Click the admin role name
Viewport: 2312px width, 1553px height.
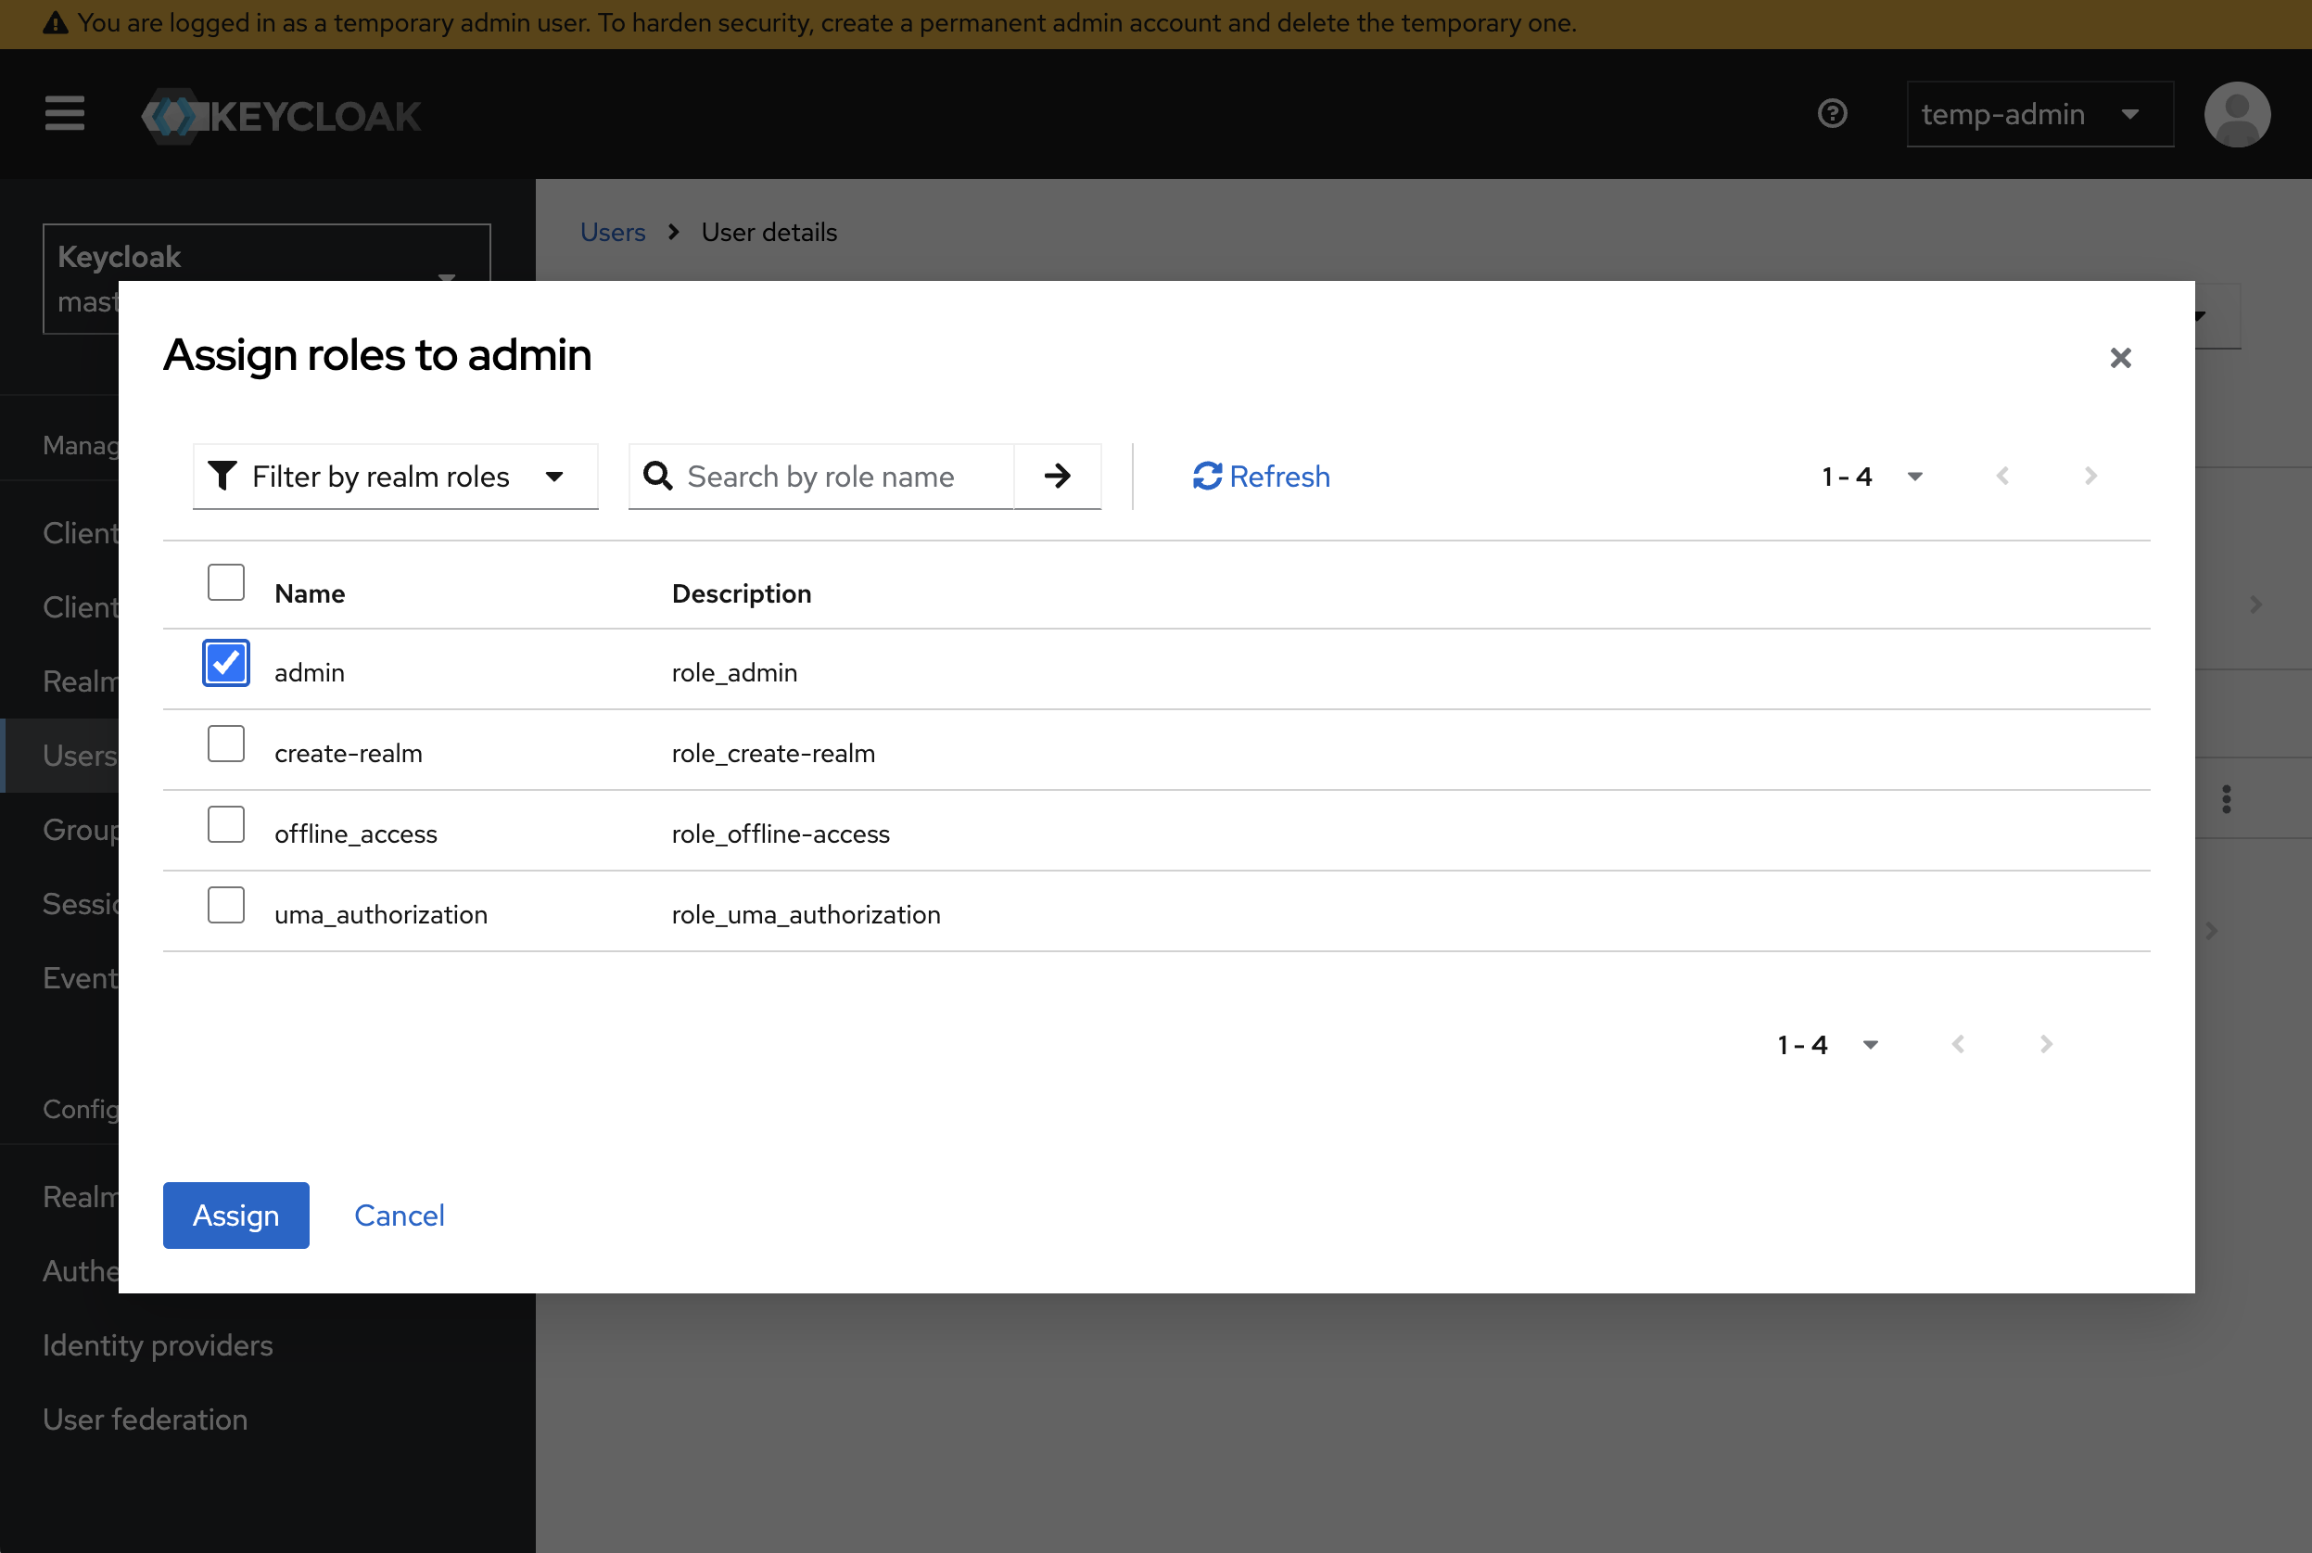(310, 672)
